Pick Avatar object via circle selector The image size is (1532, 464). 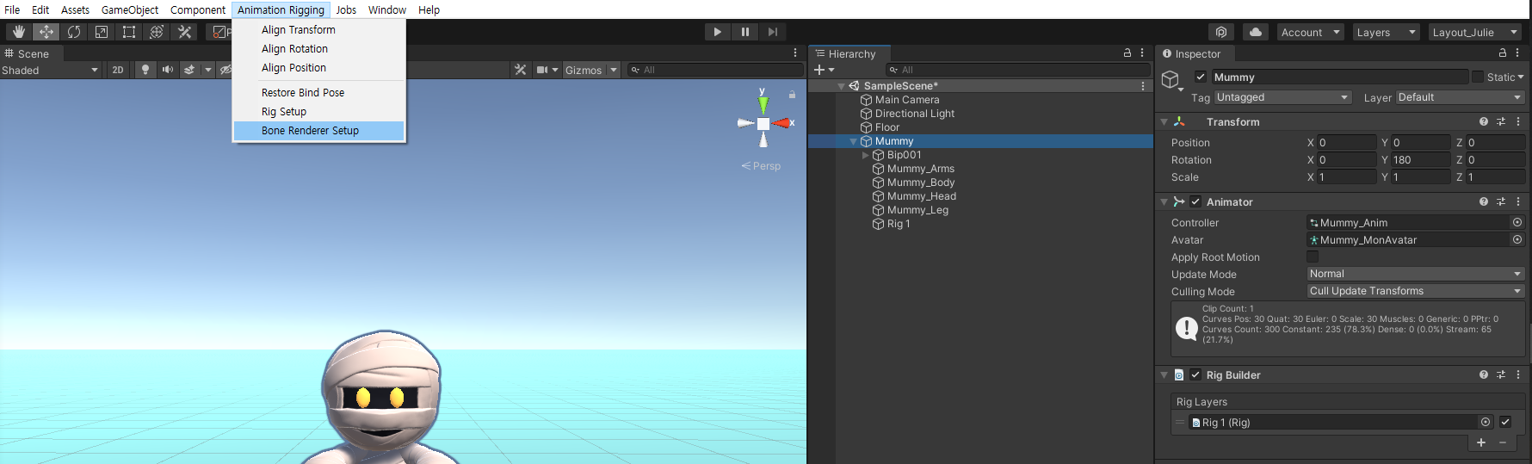click(1517, 239)
